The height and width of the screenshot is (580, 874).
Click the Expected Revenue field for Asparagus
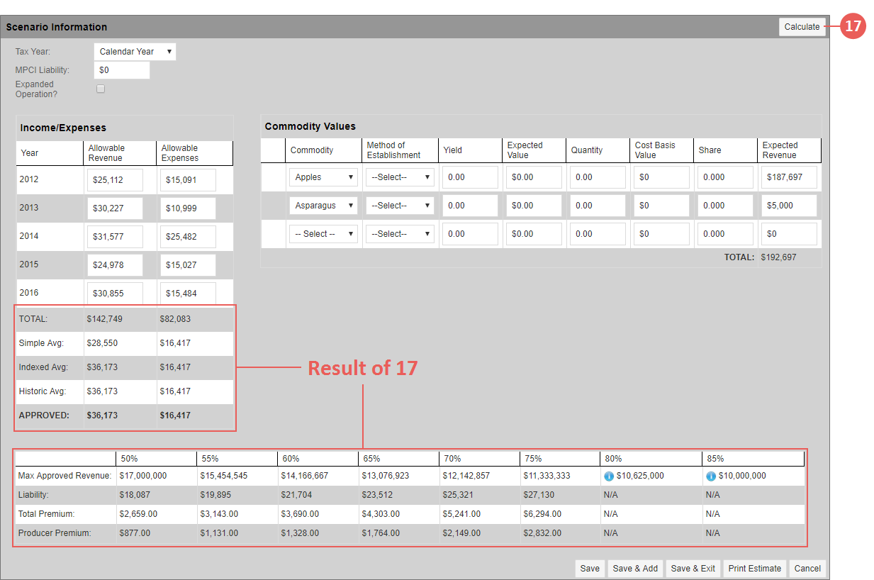tap(788, 205)
